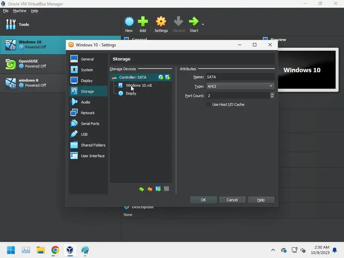
Task: Click add controller icon below storage tree
Action: click(x=141, y=189)
